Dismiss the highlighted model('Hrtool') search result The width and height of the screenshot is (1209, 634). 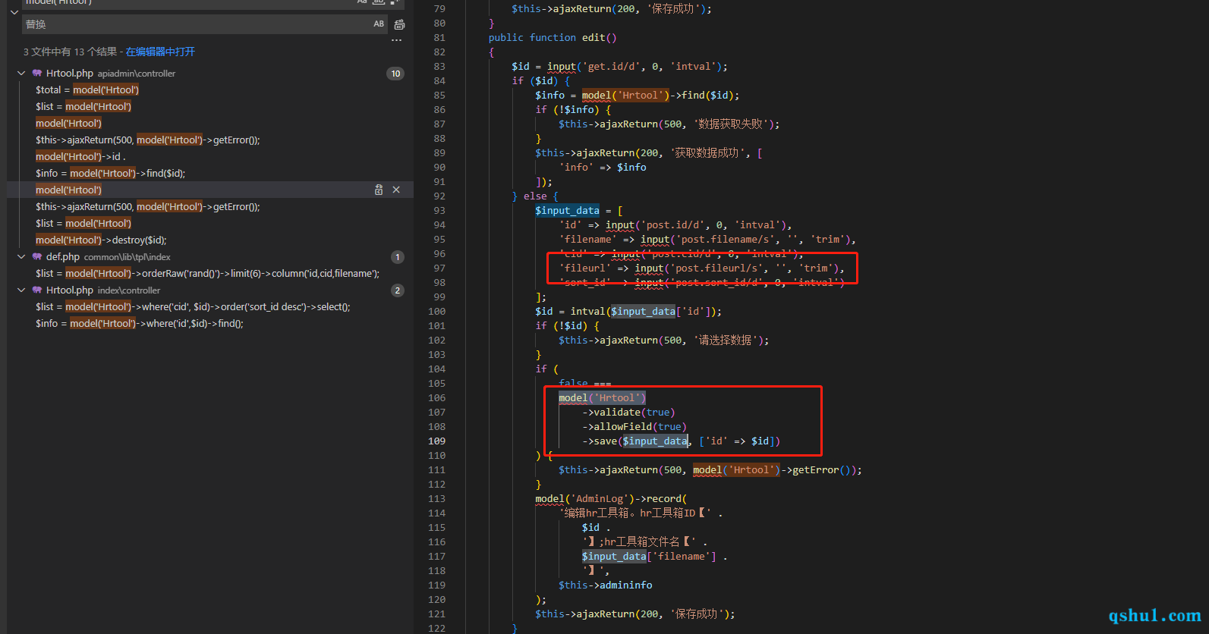point(396,190)
